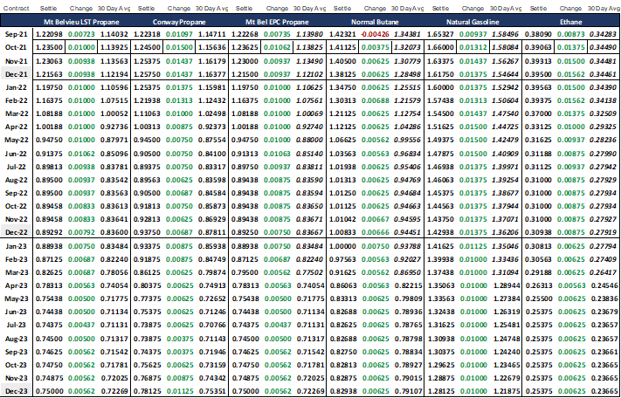Viewport: 621px width, 398px height.
Task: Click LST Propane 30 day avg 1.00052
Action: tap(114, 113)
